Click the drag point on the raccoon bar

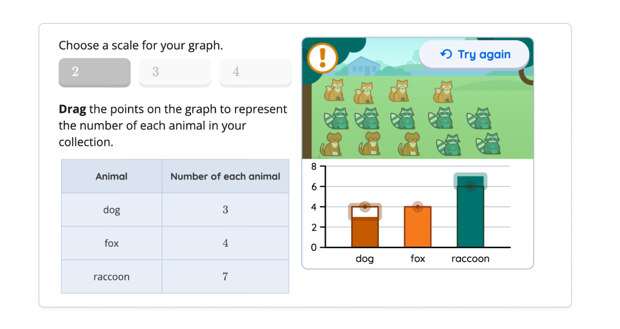(470, 185)
